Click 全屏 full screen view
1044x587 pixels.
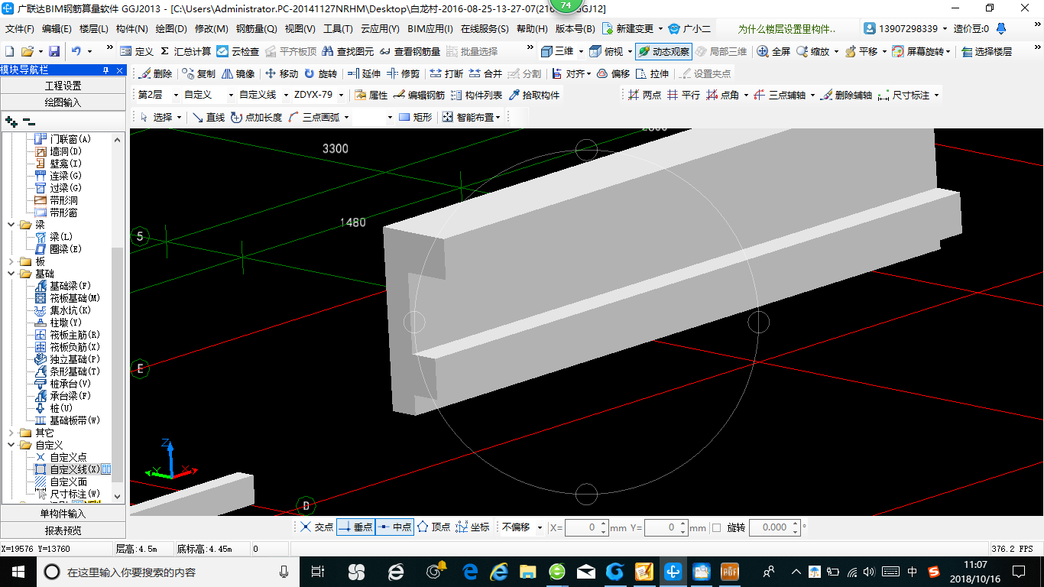pos(773,51)
